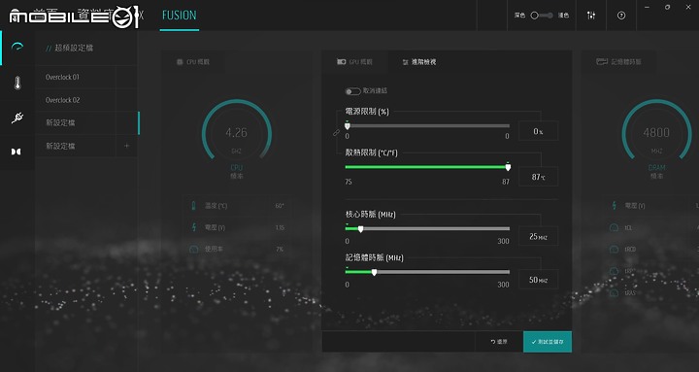Click the 散熱限制 slider handle
699x372 pixels.
coord(508,167)
